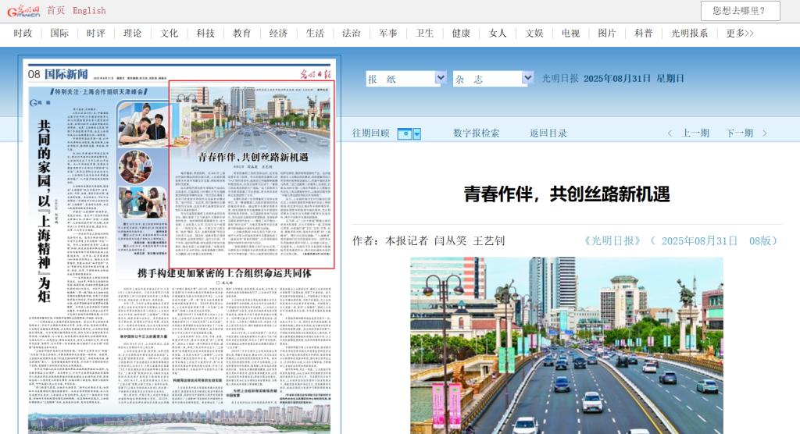Viewport: 800px width, 434px height.
Task: Click the left arrow before 上一期
Action: pos(670,133)
